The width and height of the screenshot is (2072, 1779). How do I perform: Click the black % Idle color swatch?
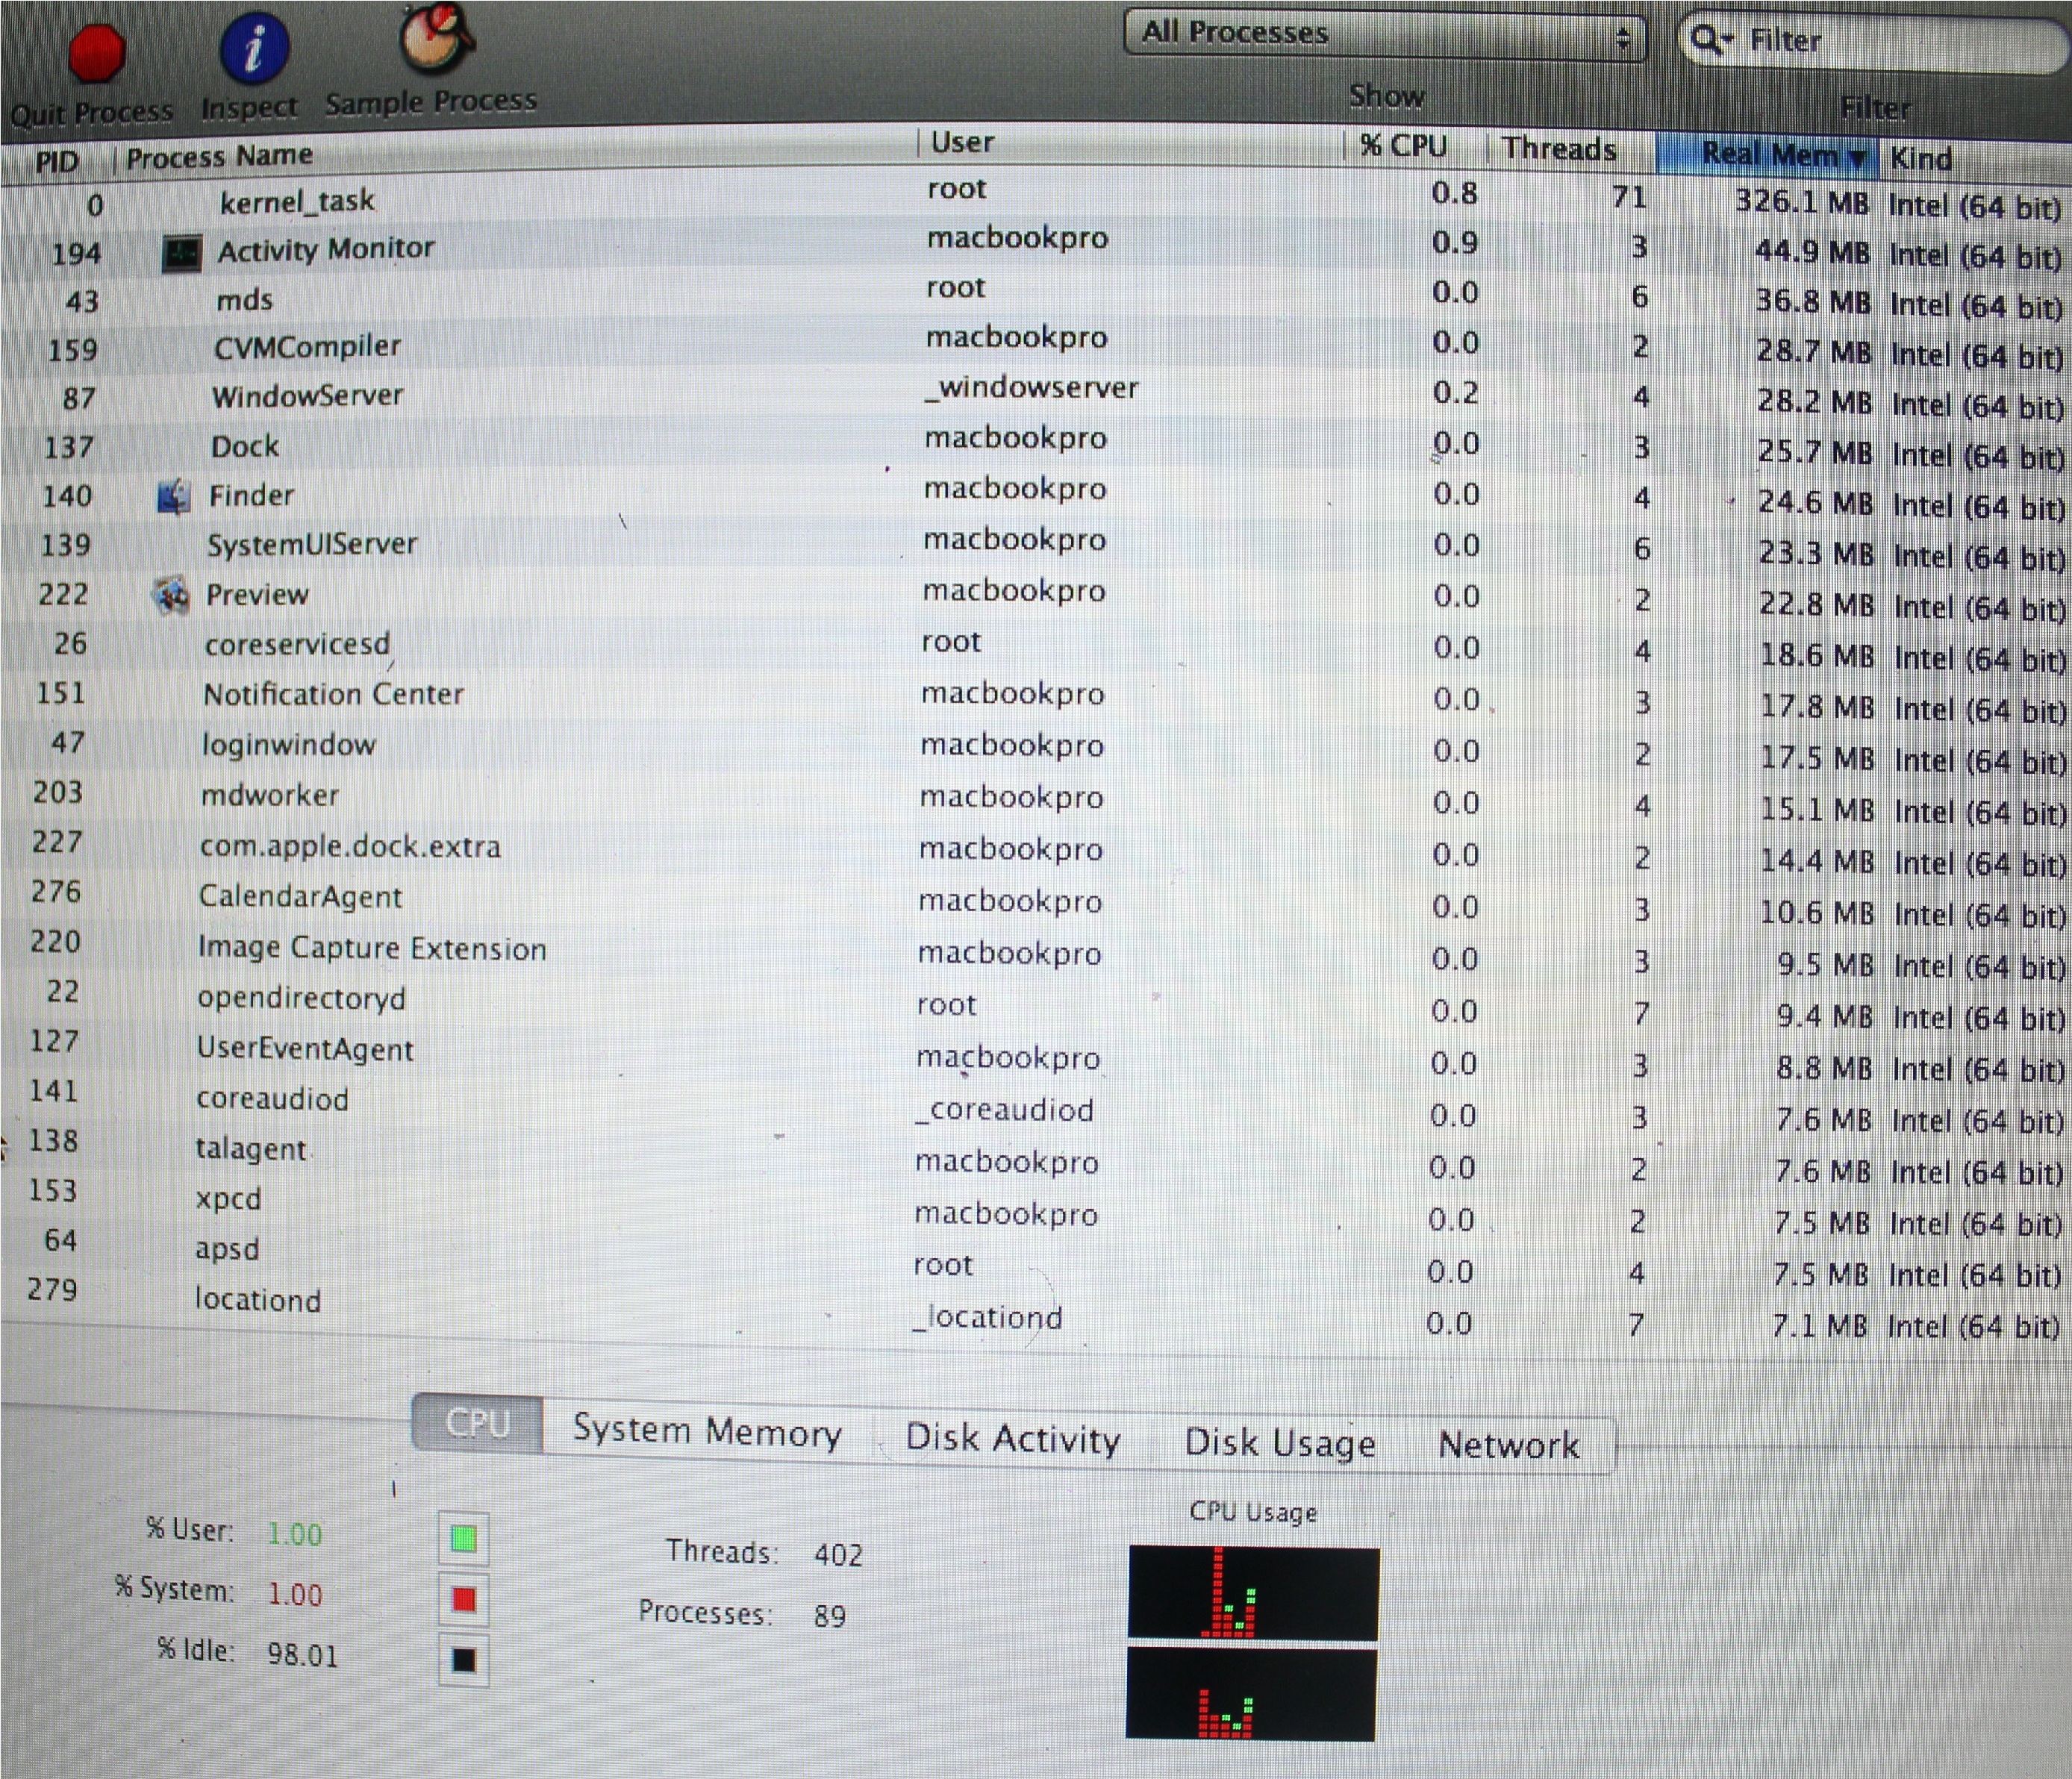[464, 1661]
